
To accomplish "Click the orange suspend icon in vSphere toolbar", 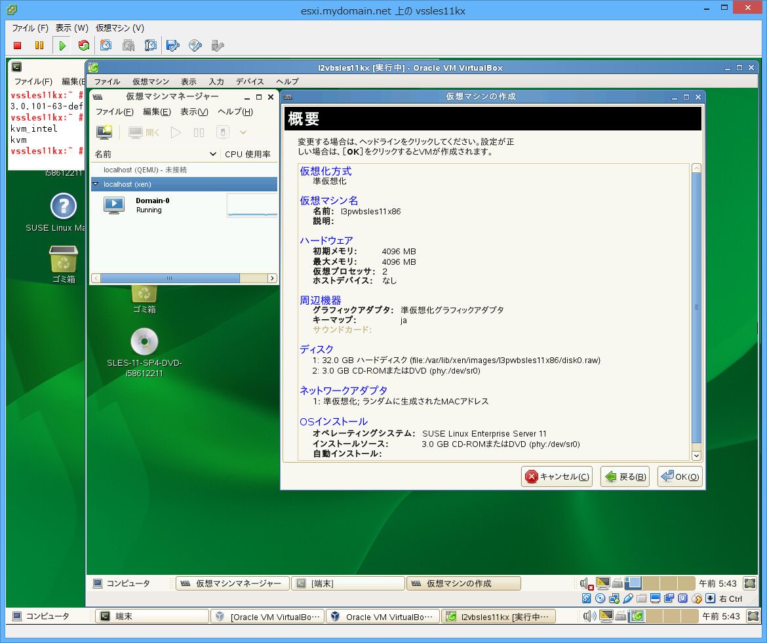I will tap(39, 45).
